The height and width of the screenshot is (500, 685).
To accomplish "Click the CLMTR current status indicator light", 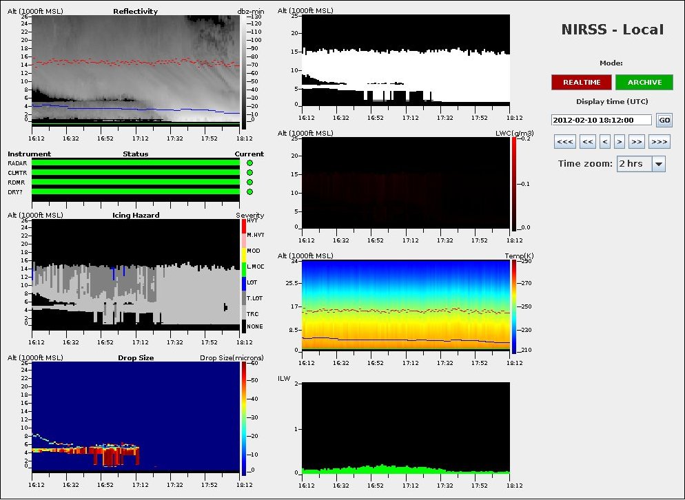I will (x=249, y=173).
